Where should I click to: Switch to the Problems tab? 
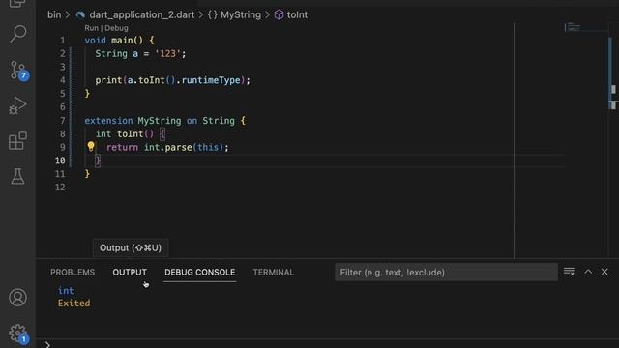coord(73,273)
